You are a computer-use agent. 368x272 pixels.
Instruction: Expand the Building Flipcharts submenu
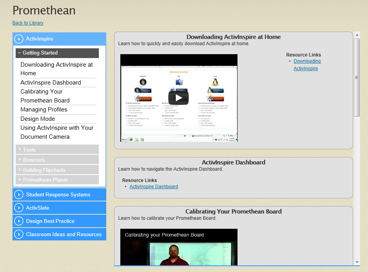[57, 170]
